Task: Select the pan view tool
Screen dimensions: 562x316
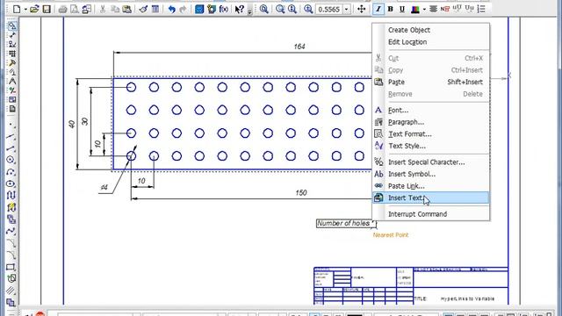Action: click(361, 10)
